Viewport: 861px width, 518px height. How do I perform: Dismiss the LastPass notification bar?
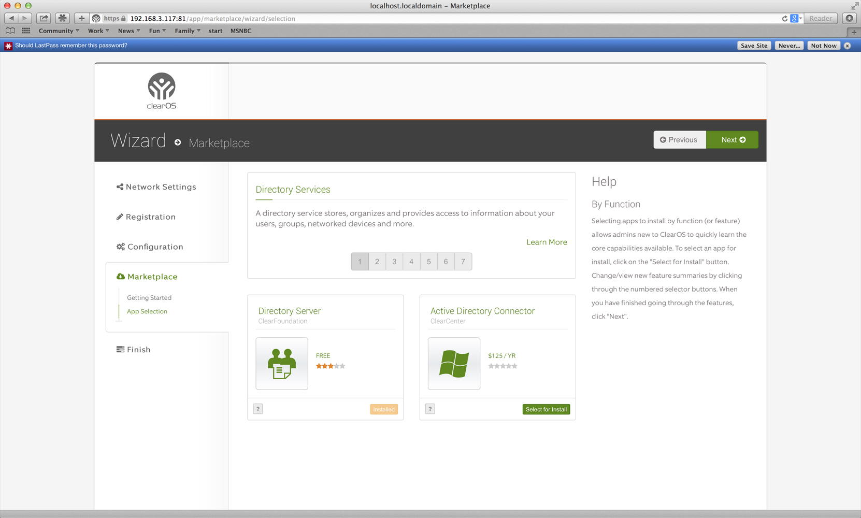(848, 46)
